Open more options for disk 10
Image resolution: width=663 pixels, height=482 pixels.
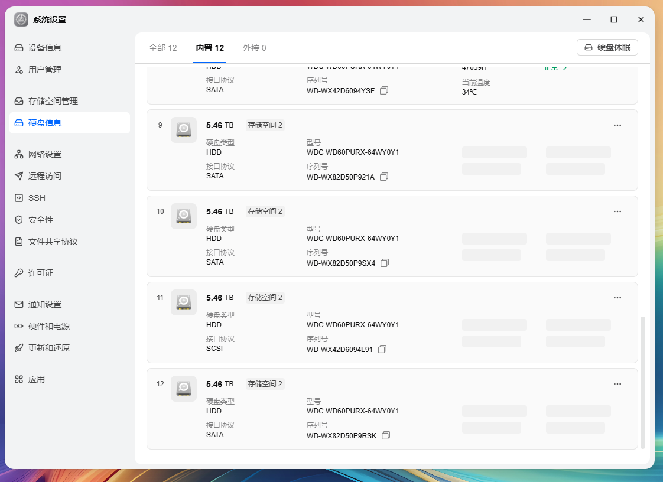tap(617, 211)
